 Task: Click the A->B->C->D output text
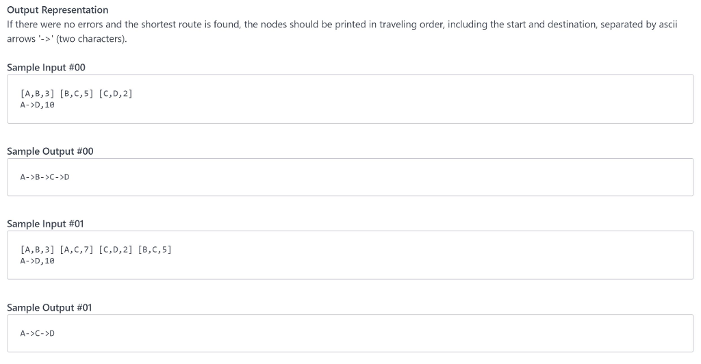tap(44, 177)
